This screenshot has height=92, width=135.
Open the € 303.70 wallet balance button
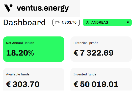coord(66,22)
